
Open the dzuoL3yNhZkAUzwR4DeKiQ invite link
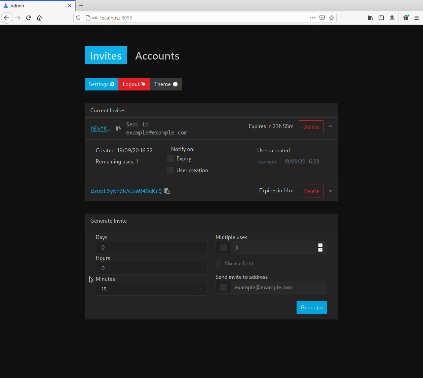pyautogui.click(x=126, y=191)
